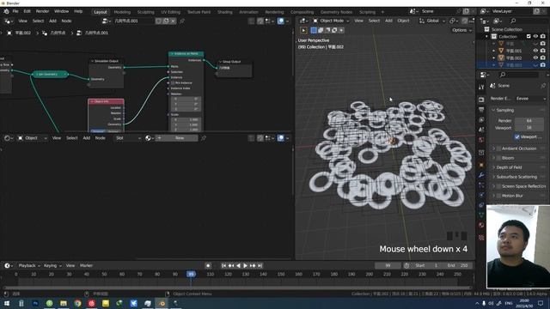Open the Render menu
The width and height of the screenshot is (550, 309).
coord(42,11)
